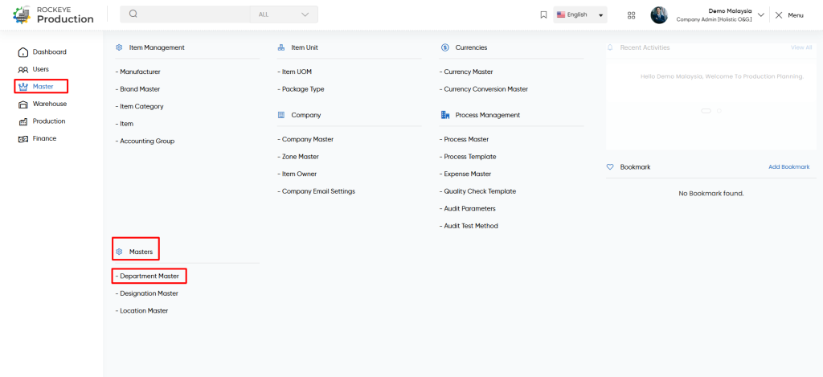Open the apps grid icon
Image resolution: width=823 pixels, height=377 pixels.
[x=632, y=15]
